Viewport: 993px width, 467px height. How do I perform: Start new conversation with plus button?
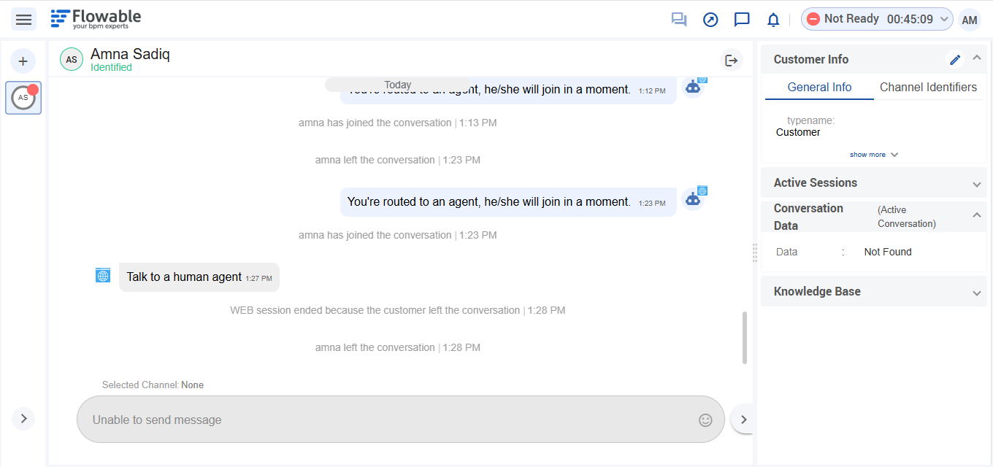(23, 61)
